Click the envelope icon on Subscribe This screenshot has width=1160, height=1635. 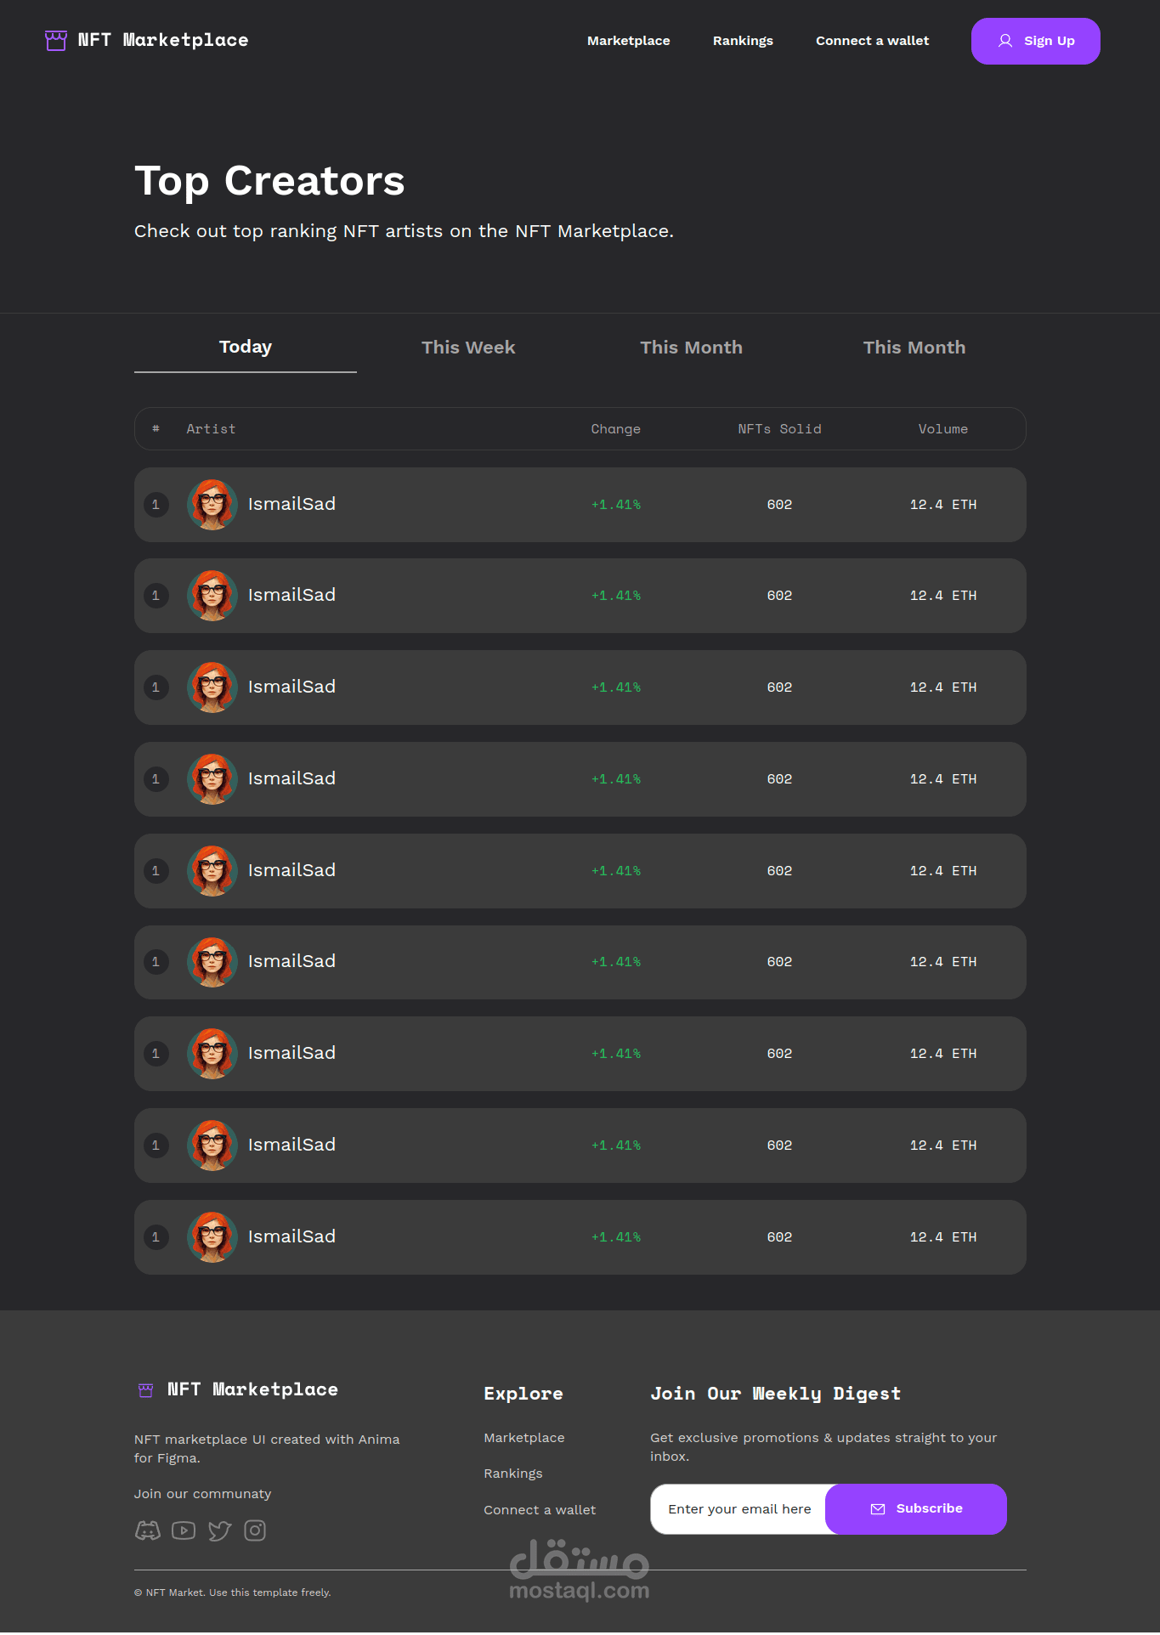click(x=878, y=1509)
